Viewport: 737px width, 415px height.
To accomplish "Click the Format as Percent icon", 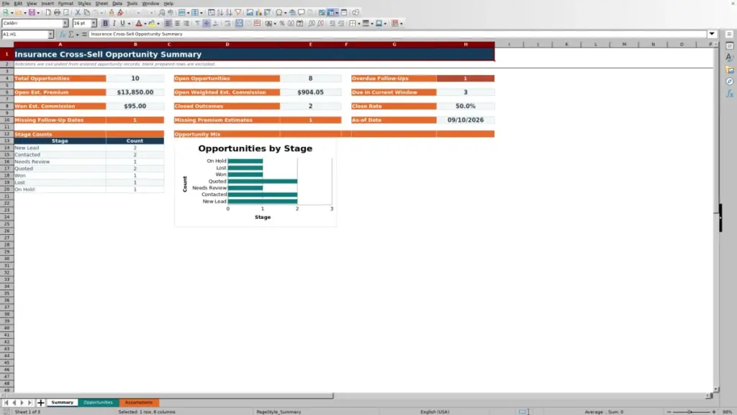I will 282,23.
